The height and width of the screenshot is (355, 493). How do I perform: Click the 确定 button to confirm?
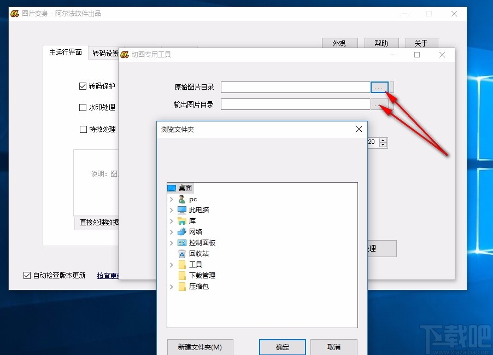(x=283, y=347)
